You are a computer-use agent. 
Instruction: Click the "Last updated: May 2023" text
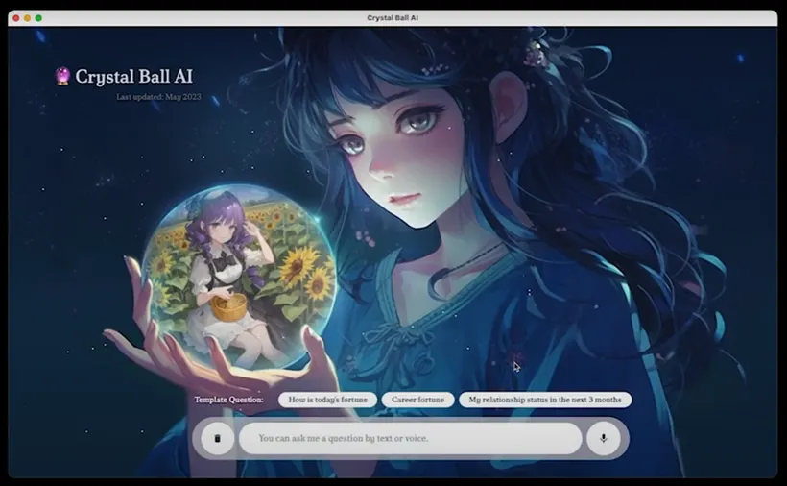tap(160, 97)
